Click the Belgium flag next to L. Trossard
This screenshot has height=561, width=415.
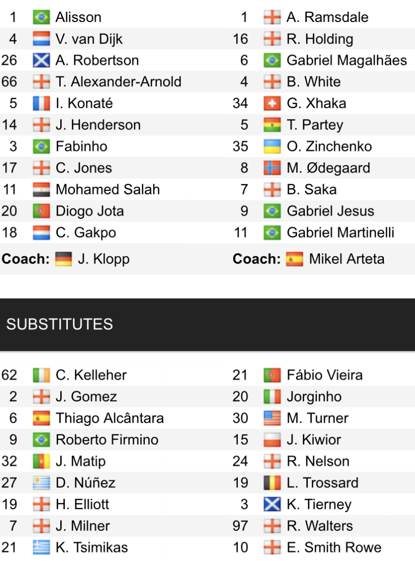[x=273, y=483]
